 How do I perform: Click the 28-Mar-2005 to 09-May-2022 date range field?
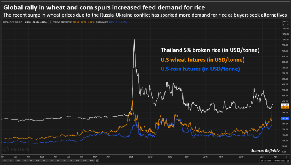[x=273, y=161]
